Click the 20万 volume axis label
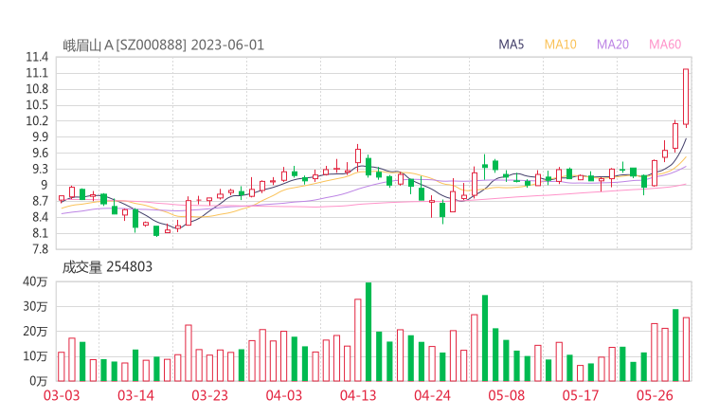Viewport: 701px width, 417px height. point(35,332)
